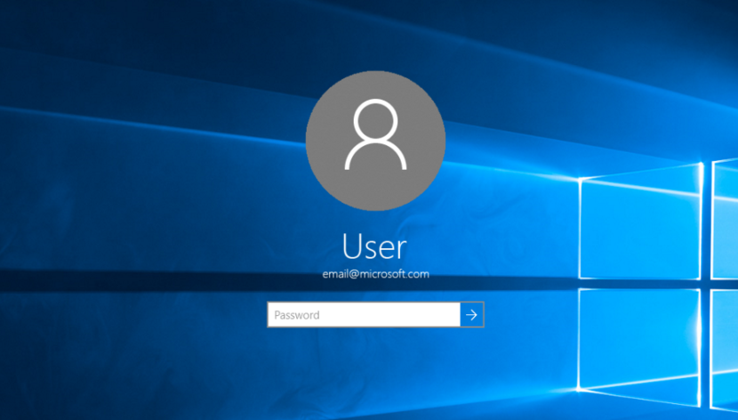
Task: Click the email@microsoft.com address text
Action: point(375,274)
